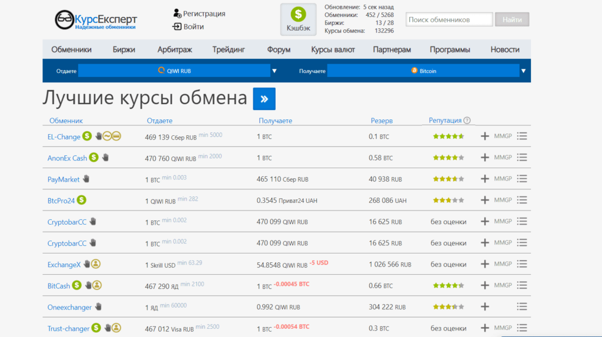The width and height of the screenshot is (602, 337).
Task: Open the Программы menu item
Action: coord(450,49)
